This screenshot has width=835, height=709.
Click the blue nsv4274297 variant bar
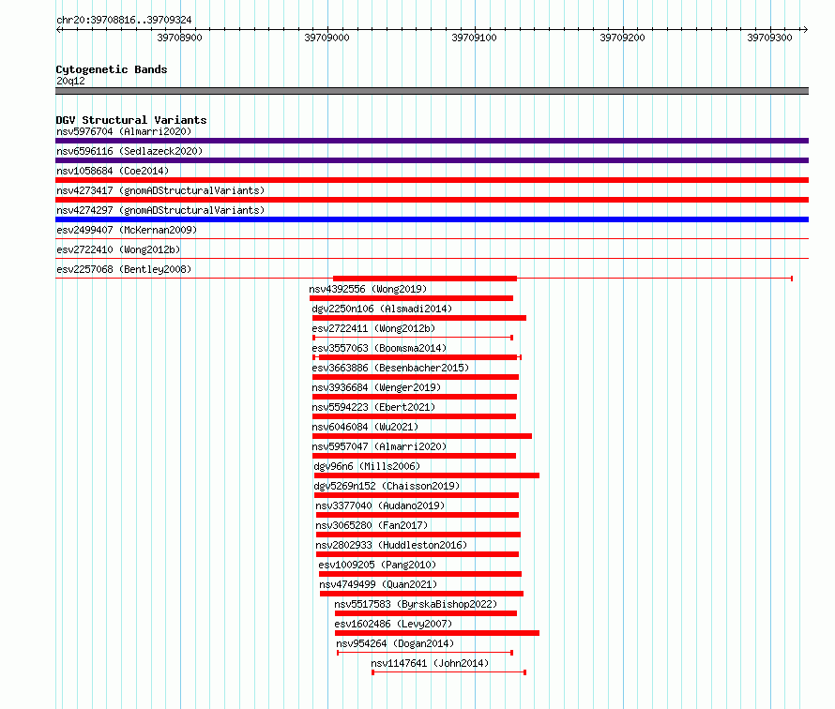(x=432, y=219)
